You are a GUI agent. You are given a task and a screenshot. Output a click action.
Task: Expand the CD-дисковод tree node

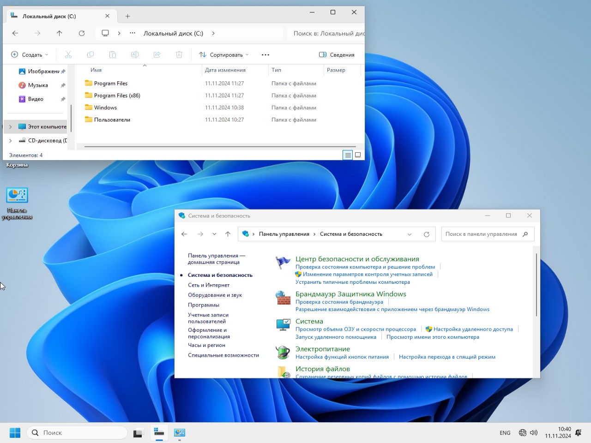coord(11,140)
